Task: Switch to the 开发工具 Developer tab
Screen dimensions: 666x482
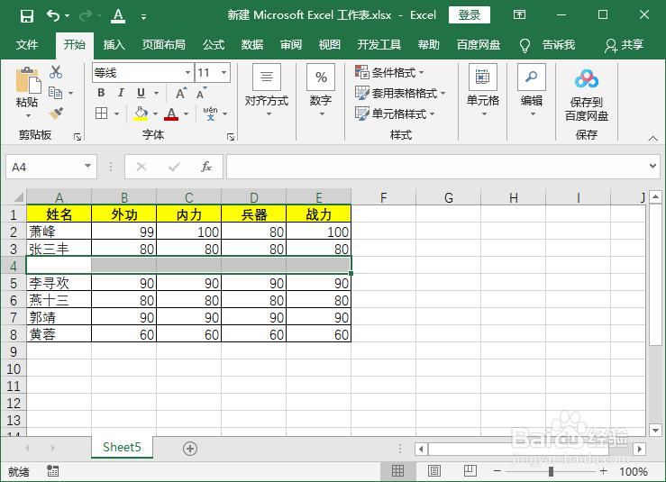Action: pos(379,44)
